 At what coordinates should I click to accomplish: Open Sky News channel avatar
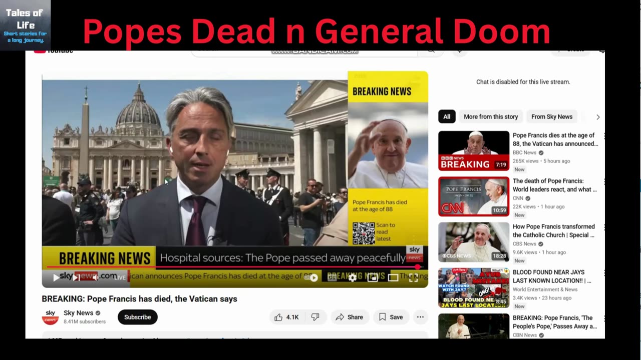(x=50, y=317)
